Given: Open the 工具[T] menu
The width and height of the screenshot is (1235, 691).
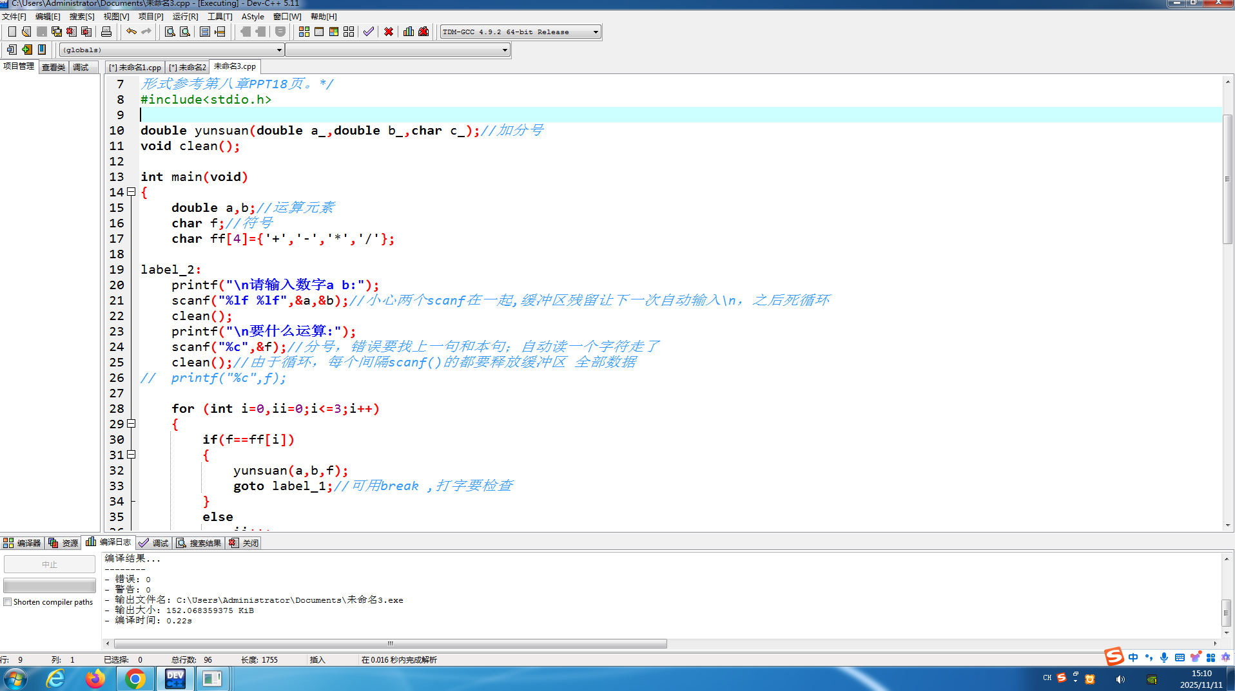Looking at the screenshot, I should pyautogui.click(x=220, y=17).
